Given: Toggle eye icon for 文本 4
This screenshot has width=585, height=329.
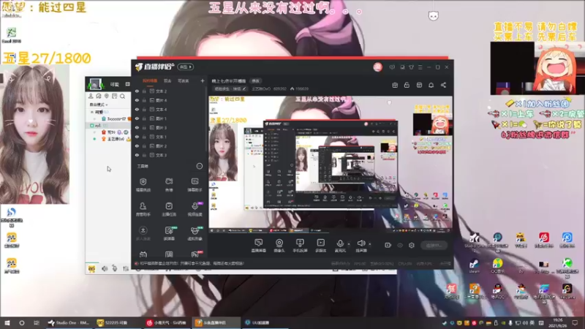Looking at the screenshot, I should pyautogui.click(x=137, y=109).
